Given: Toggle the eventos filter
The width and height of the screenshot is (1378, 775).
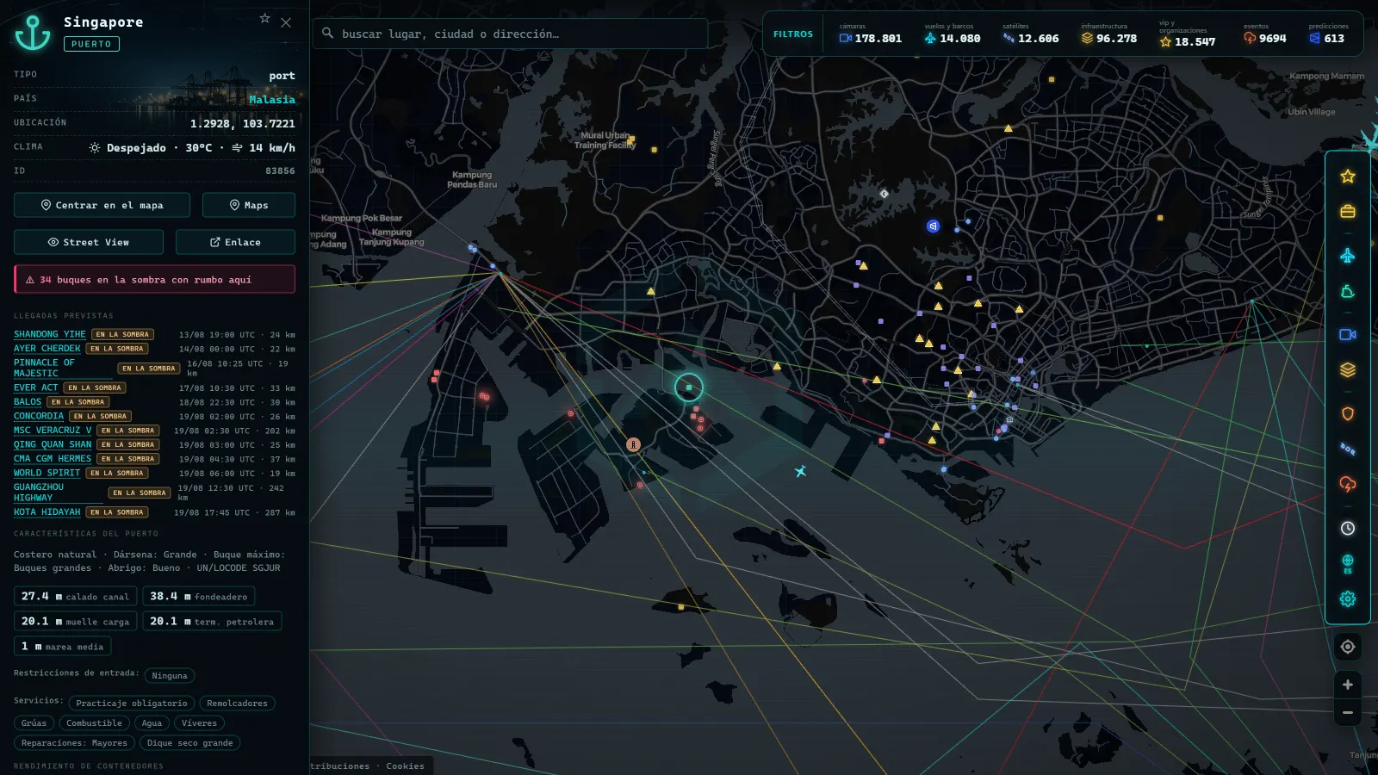Looking at the screenshot, I should [1264, 34].
